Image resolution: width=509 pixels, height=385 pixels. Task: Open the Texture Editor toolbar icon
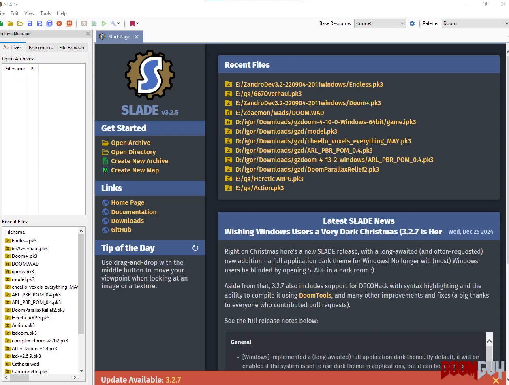(x=84, y=23)
